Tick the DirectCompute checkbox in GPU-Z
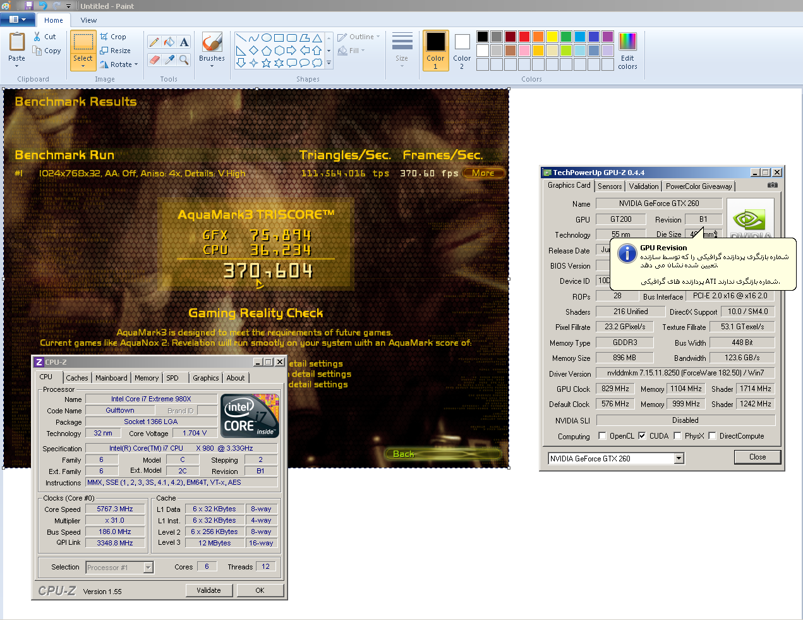 pyautogui.click(x=712, y=435)
